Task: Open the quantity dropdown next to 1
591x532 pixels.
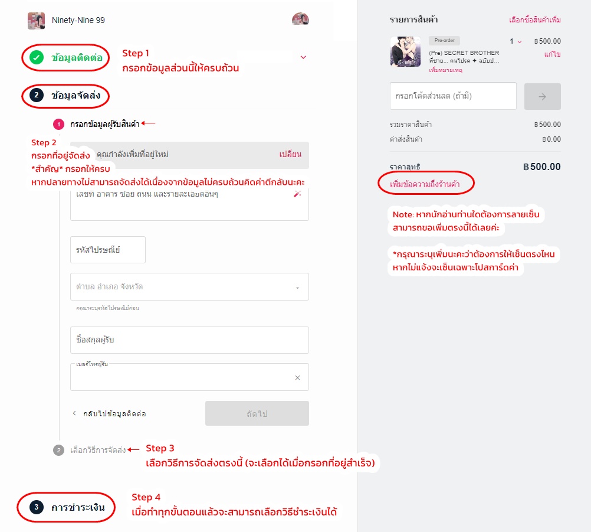Action: tap(520, 42)
